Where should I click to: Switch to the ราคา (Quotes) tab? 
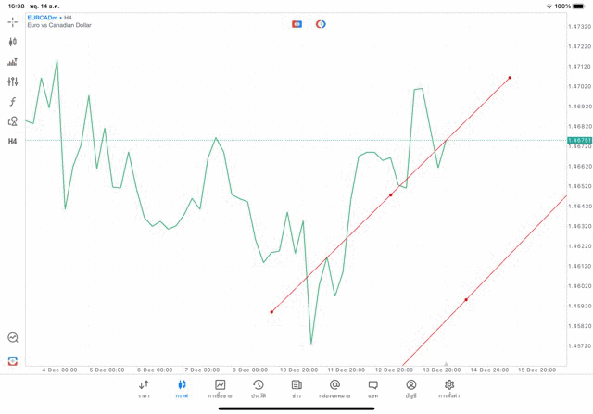click(144, 388)
